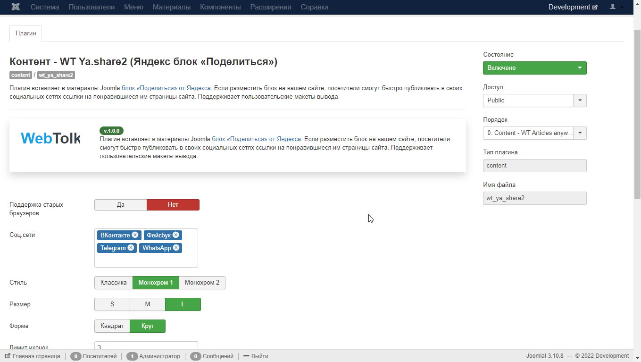Open the Расширения menu

270,7
